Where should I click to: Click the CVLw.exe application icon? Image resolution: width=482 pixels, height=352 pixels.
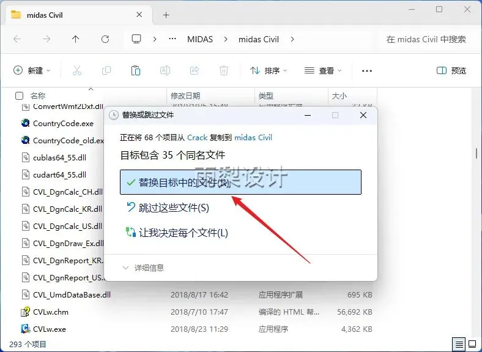25,329
